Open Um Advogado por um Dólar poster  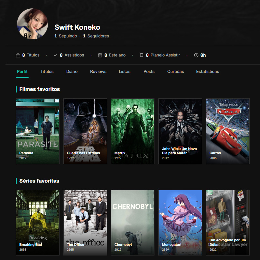pos(228,223)
